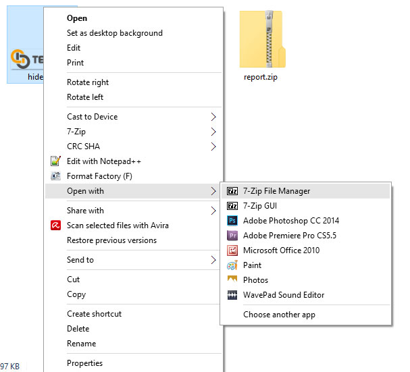Select Set as desktop background

coord(133,33)
